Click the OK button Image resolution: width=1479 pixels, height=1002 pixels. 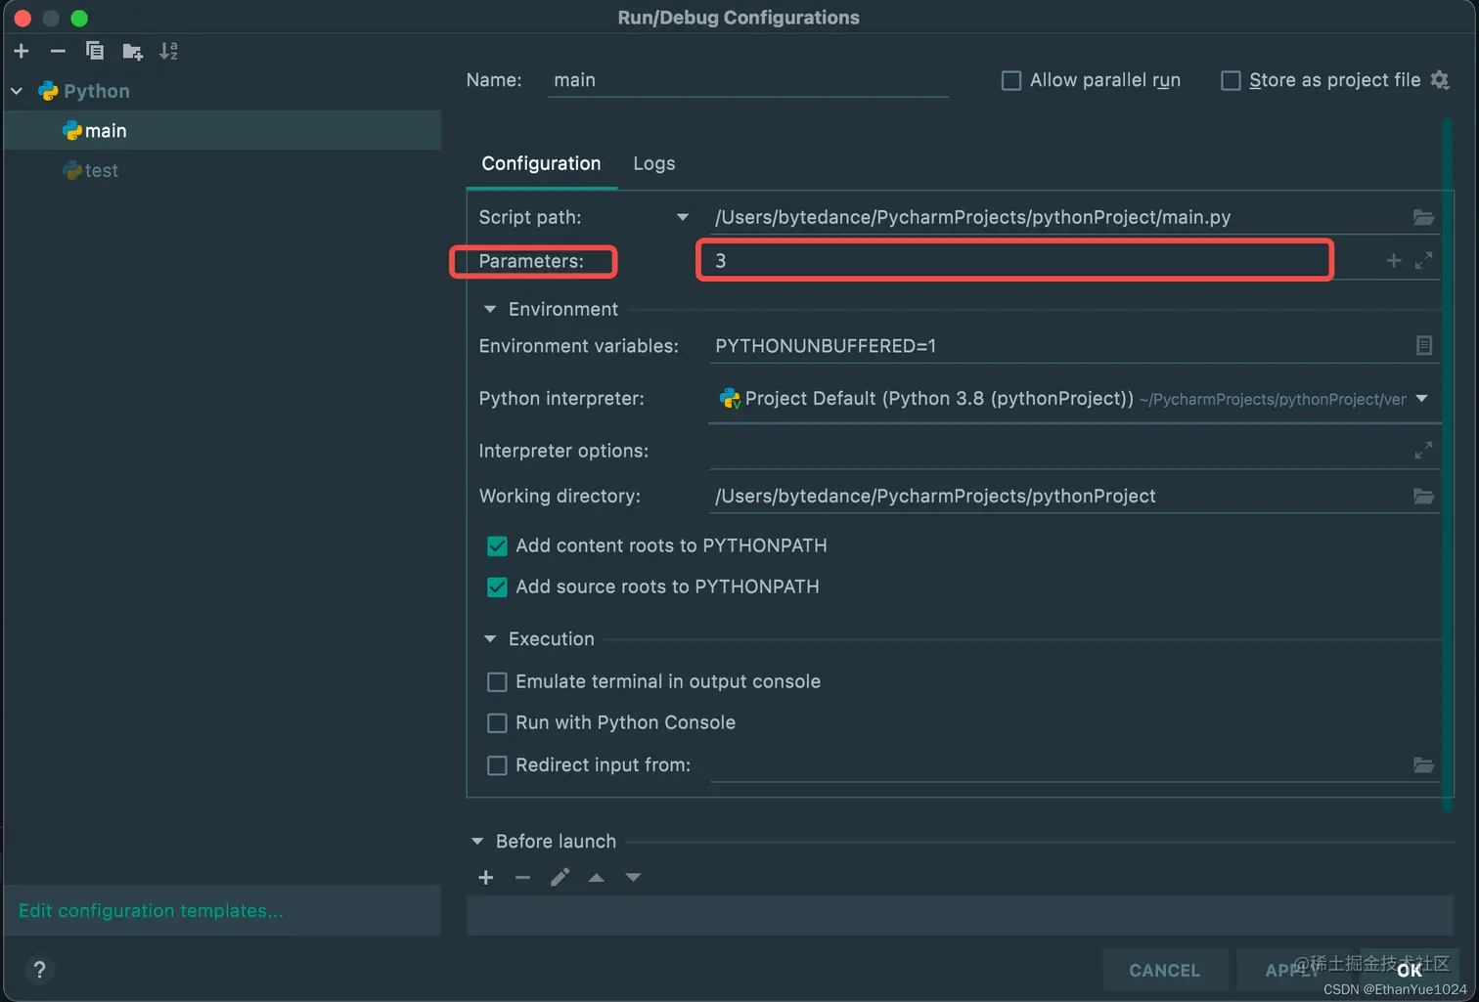click(1409, 970)
